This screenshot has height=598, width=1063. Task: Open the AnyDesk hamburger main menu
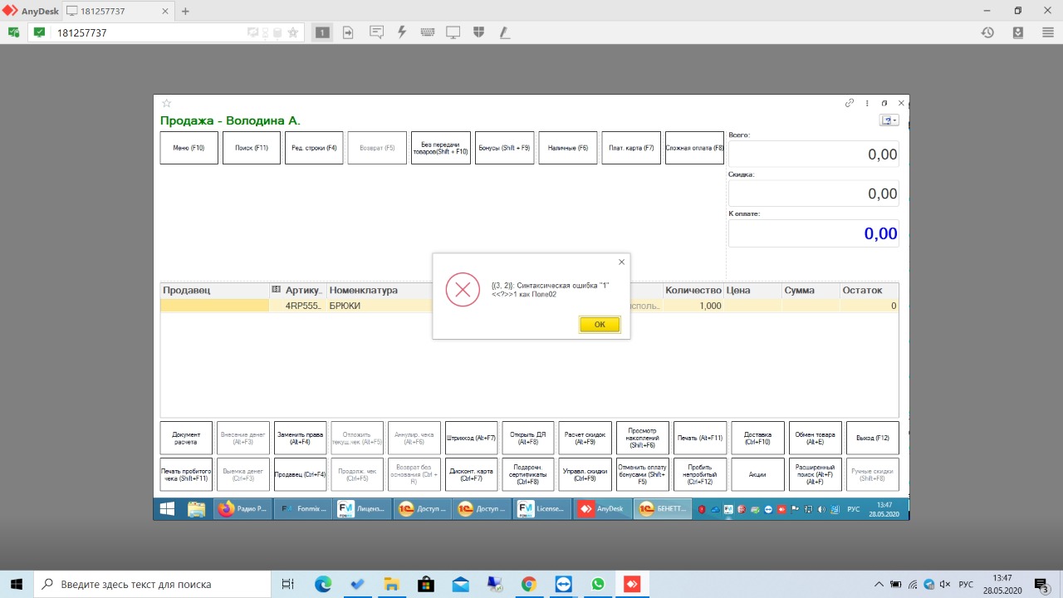pyautogui.click(x=1048, y=32)
